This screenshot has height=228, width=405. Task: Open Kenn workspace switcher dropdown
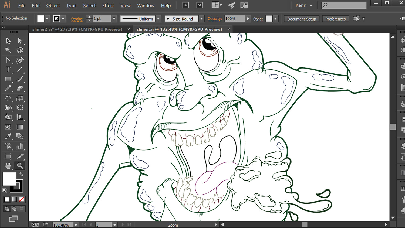pos(304,5)
